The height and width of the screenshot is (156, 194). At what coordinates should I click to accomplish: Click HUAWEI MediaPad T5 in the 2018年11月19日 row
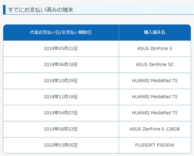155,97
